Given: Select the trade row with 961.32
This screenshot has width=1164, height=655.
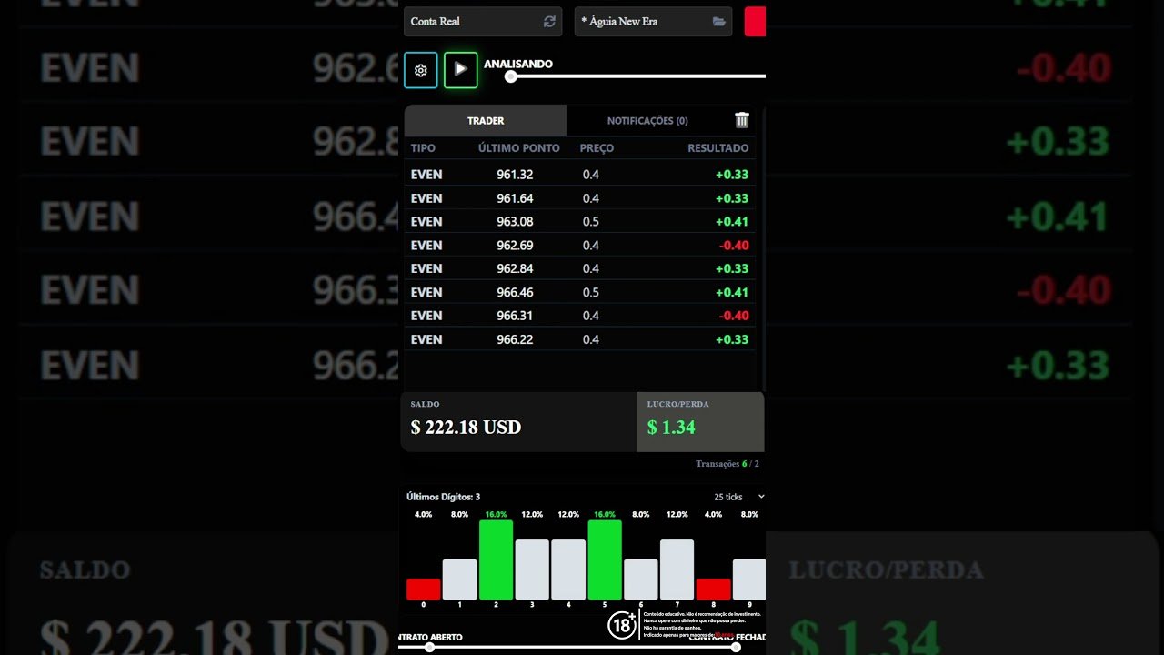Looking at the screenshot, I should click(579, 175).
